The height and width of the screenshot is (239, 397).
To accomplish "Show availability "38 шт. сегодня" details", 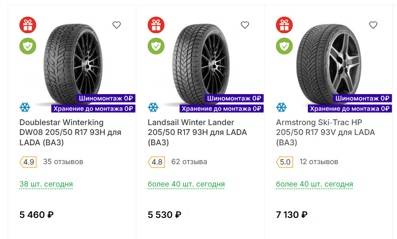I will pyautogui.click(x=46, y=184).
